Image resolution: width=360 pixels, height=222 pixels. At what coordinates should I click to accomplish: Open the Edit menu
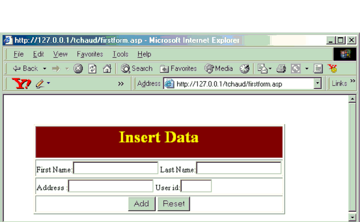[38, 54]
